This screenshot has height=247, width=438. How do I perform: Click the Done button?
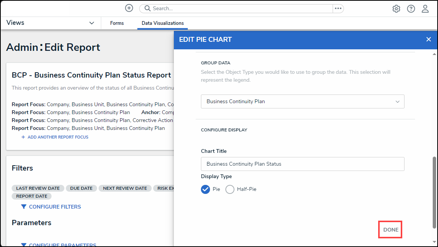click(x=391, y=230)
